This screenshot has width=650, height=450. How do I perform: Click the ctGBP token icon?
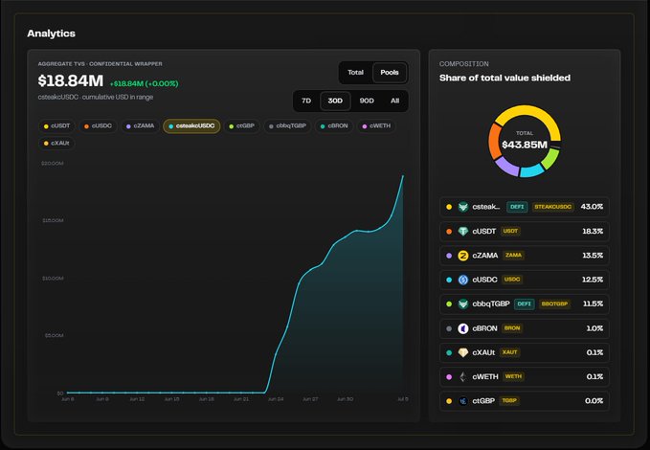coord(463,401)
